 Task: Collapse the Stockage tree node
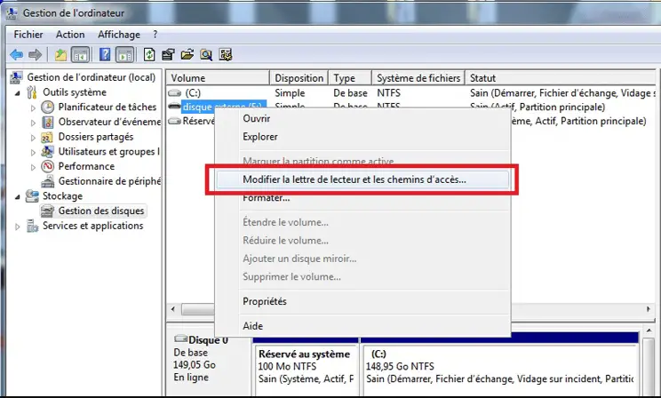[x=17, y=196]
